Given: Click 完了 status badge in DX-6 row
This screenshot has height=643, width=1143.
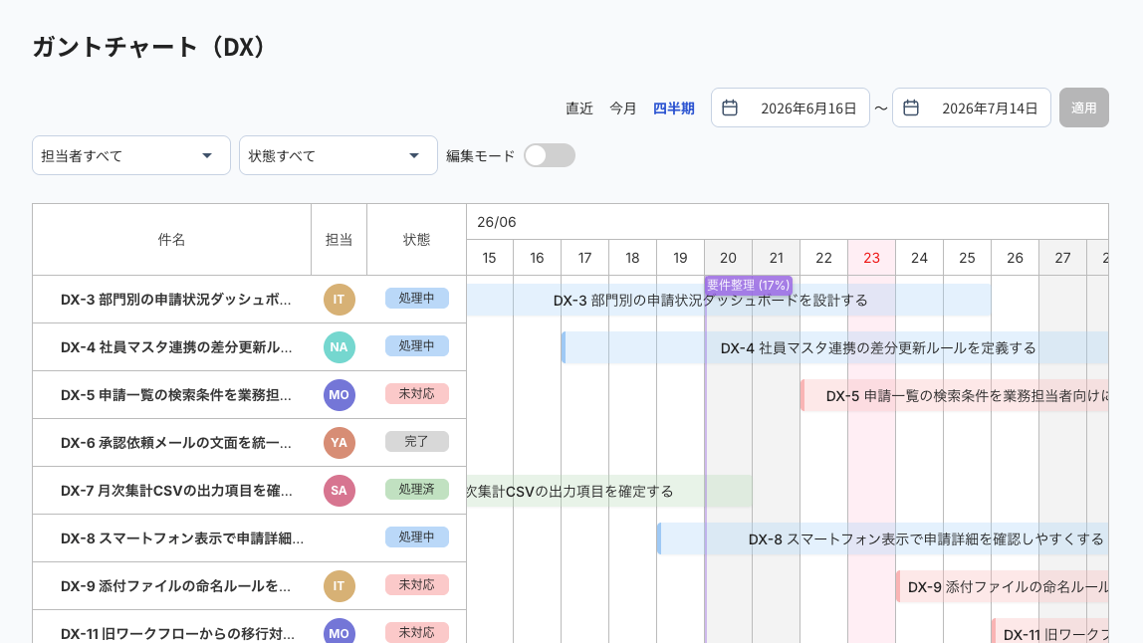Looking at the screenshot, I should pyautogui.click(x=417, y=442).
